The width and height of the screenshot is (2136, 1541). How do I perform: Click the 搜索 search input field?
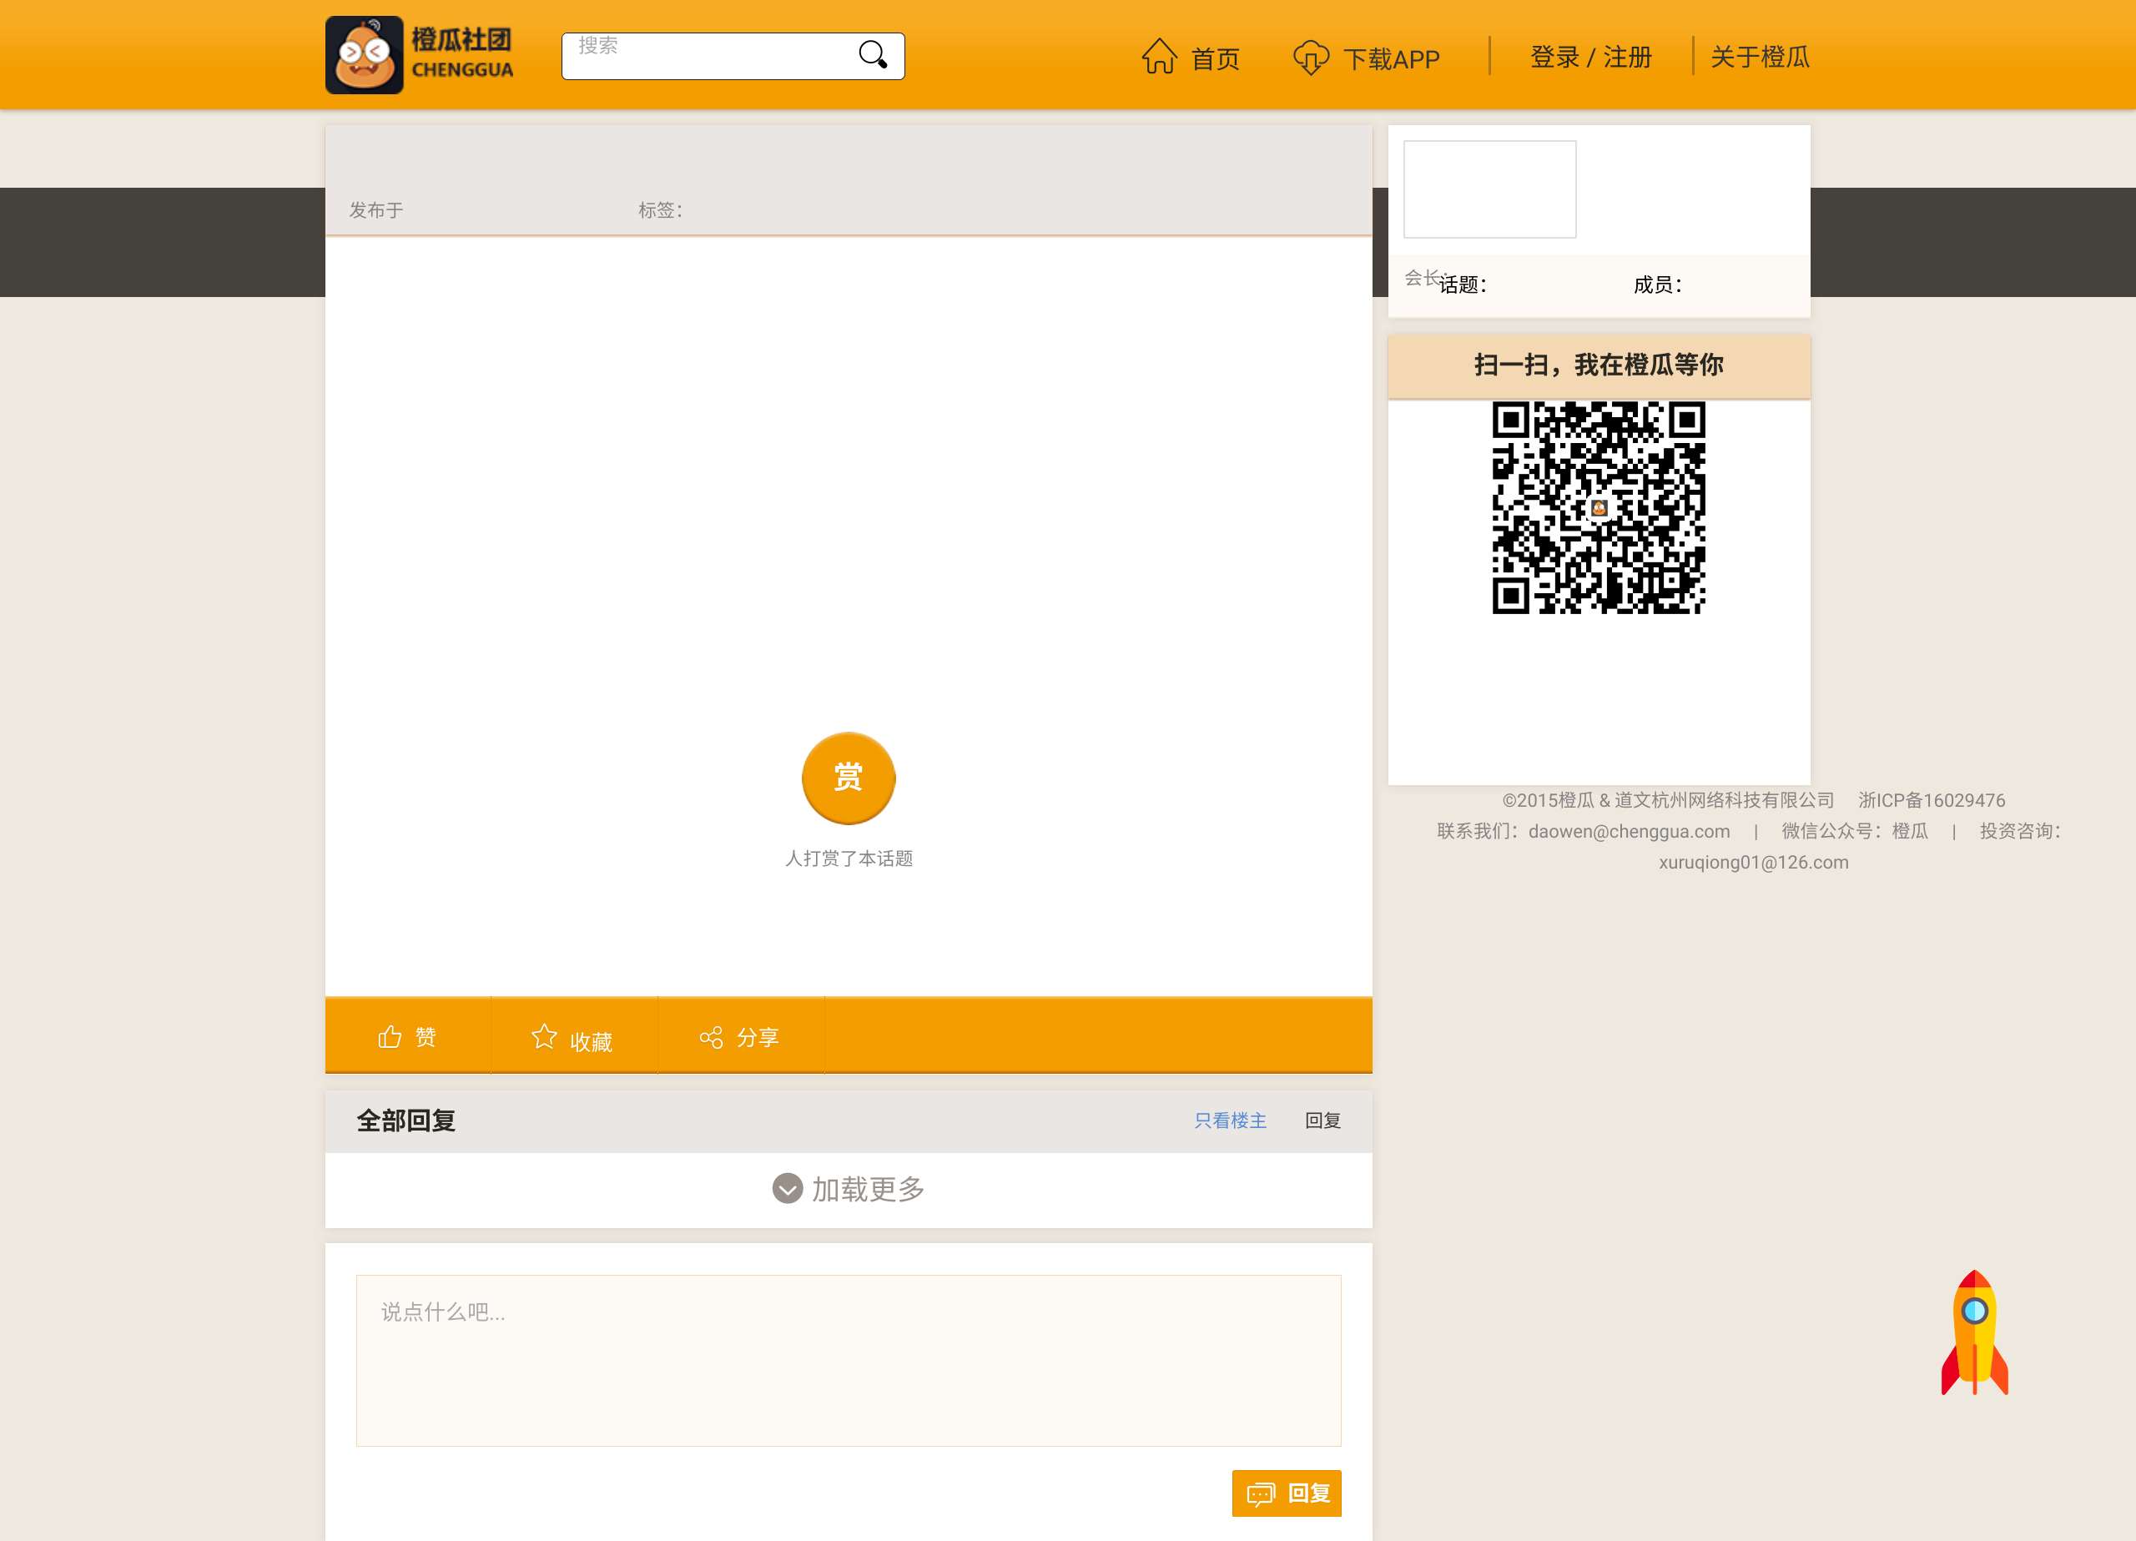coord(707,56)
